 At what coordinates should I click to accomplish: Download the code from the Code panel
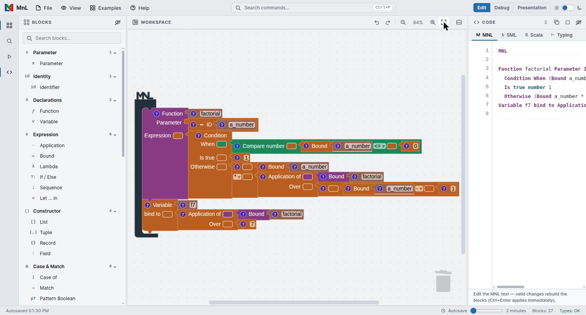point(546,22)
